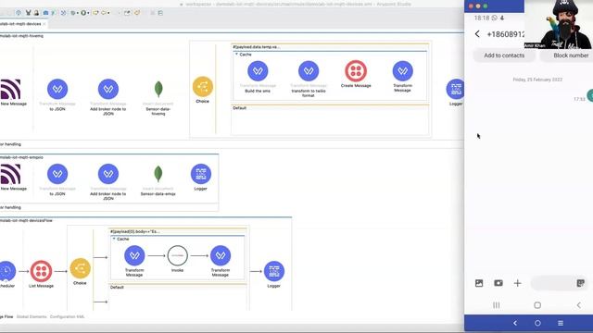
Task: Select the hivemq flow's New Message MQTT listener
Action: [x=10, y=89]
